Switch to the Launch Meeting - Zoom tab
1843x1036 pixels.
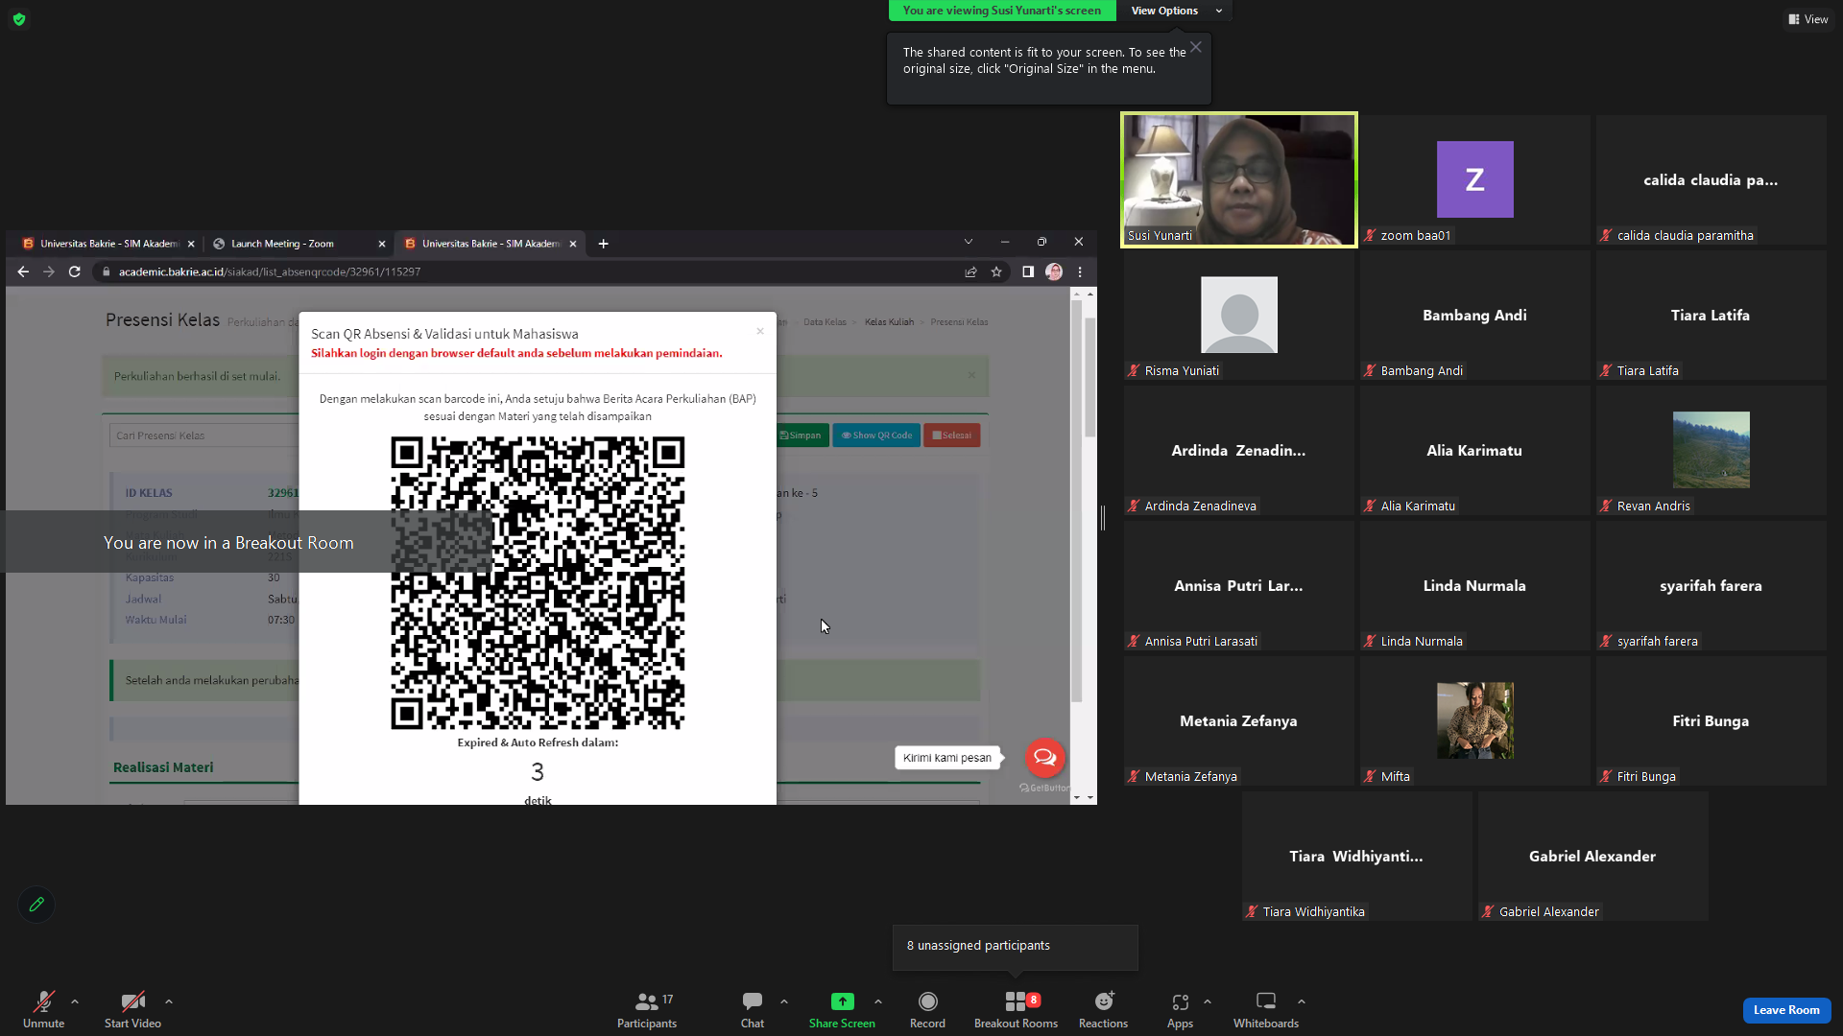click(299, 244)
